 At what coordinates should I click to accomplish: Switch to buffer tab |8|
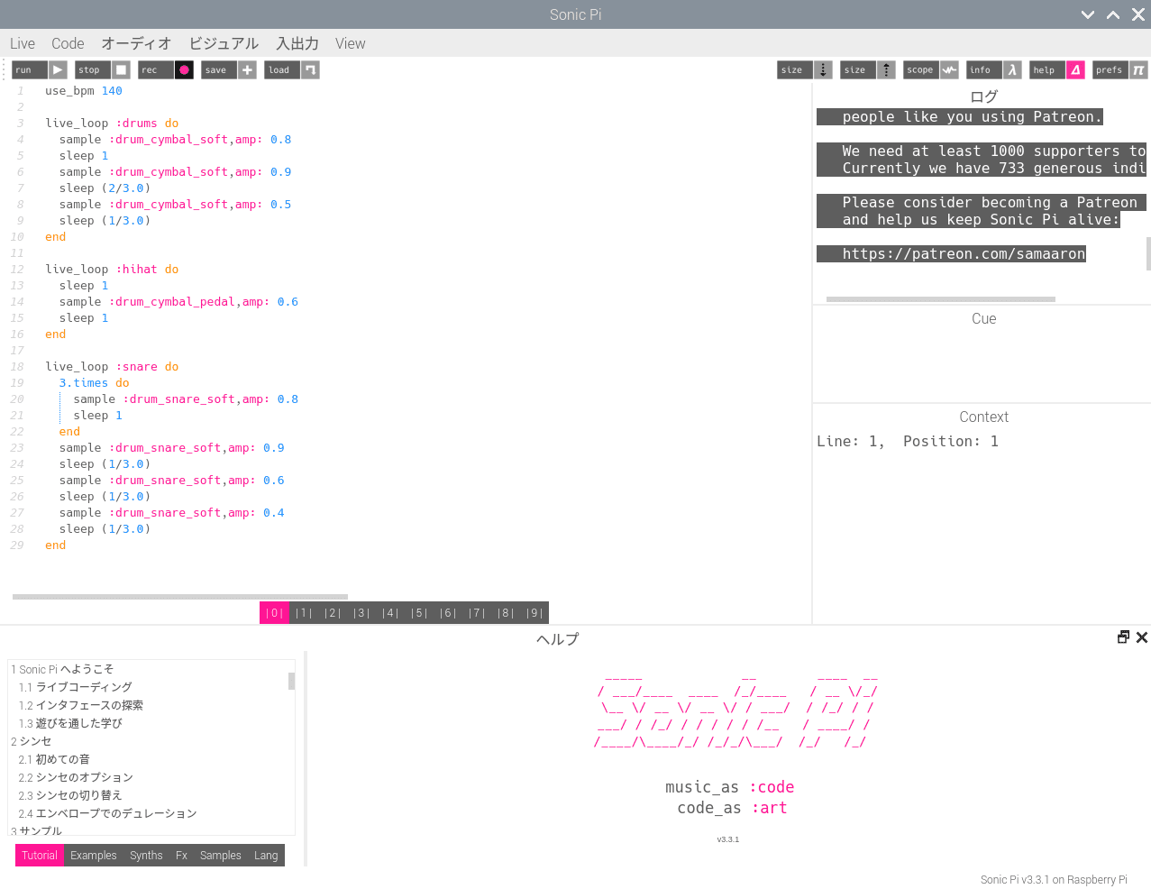tap(506, 613)
